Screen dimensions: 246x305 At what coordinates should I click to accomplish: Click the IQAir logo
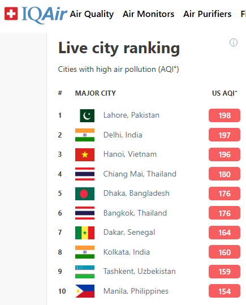tap(36, 14)
